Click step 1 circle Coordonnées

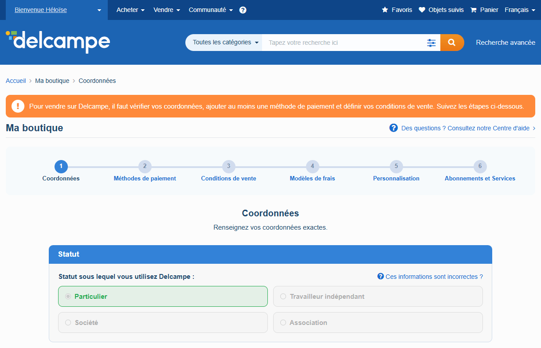61,167
